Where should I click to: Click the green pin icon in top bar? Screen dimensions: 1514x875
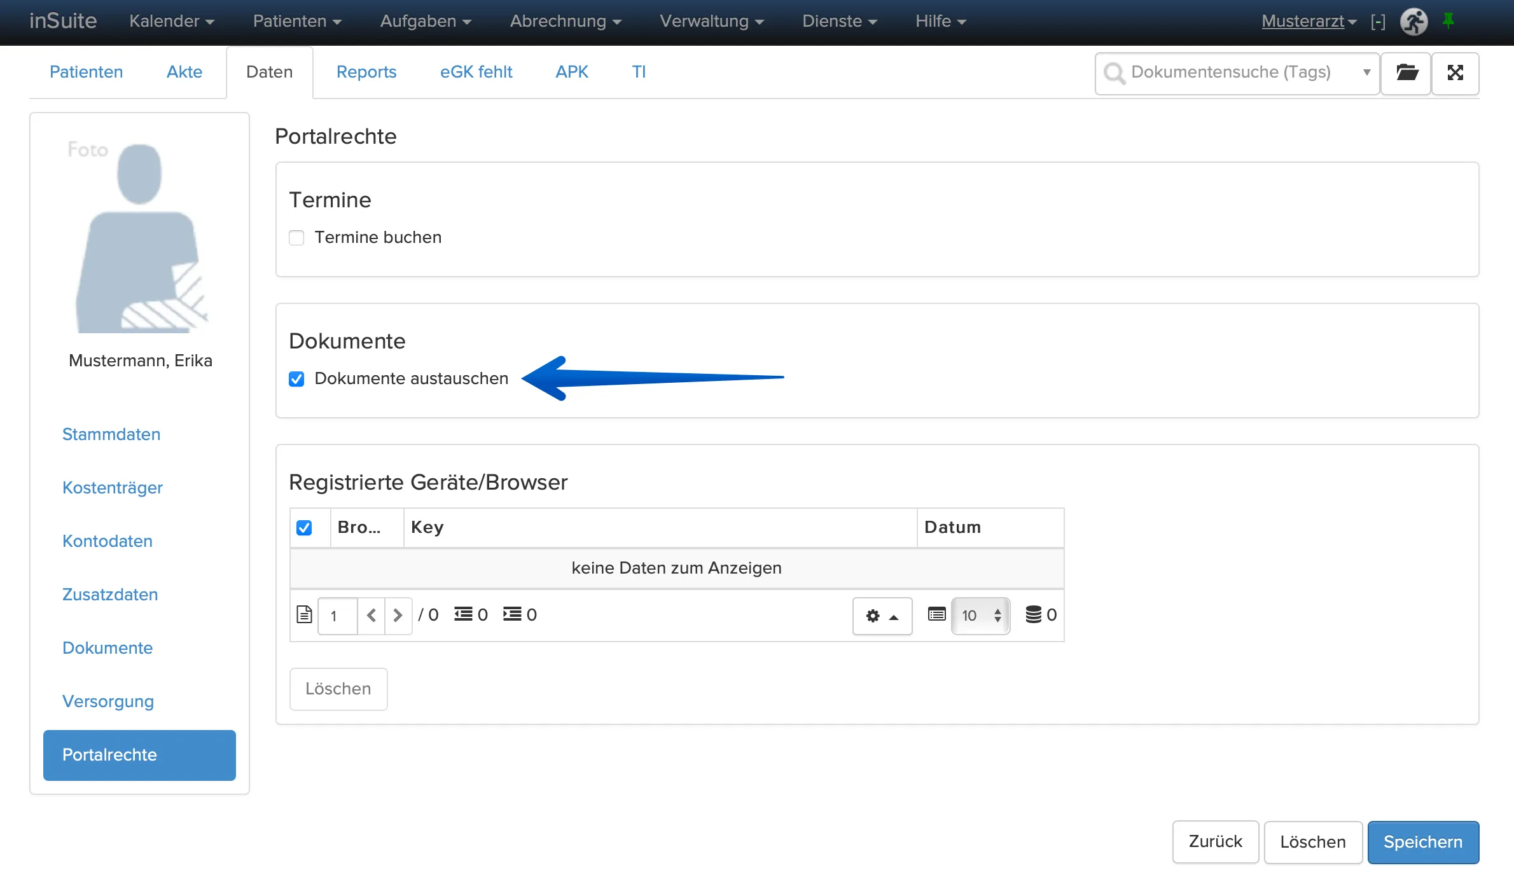[1449, 21]
